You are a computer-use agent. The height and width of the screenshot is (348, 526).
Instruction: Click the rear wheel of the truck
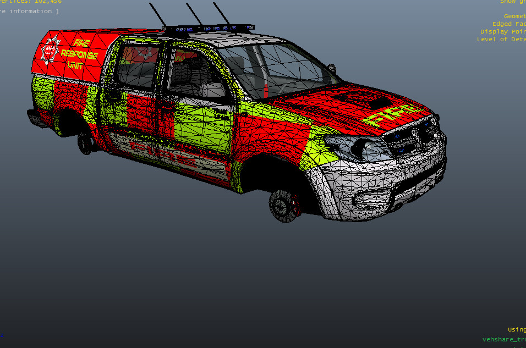coord(86,143)
